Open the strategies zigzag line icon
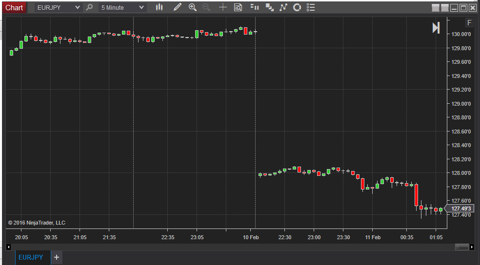The height and width of the screenshot is (265, 480). (283, 7)
